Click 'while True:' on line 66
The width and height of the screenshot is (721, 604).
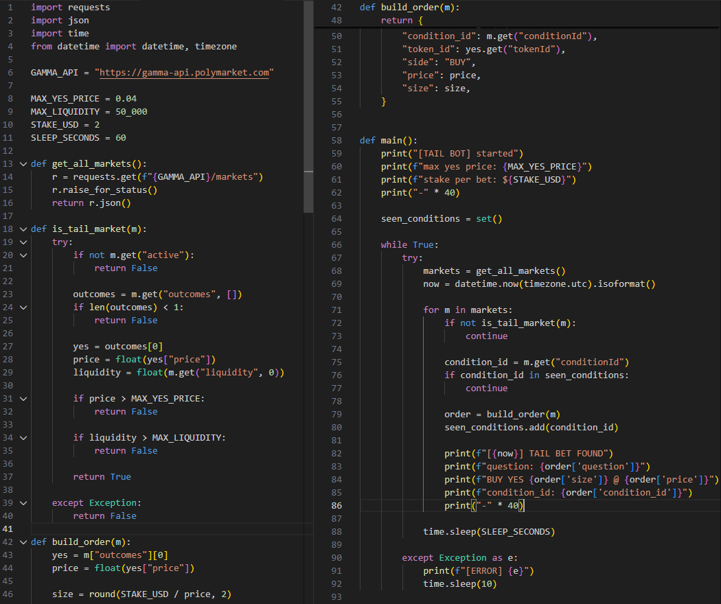(410, 244)
